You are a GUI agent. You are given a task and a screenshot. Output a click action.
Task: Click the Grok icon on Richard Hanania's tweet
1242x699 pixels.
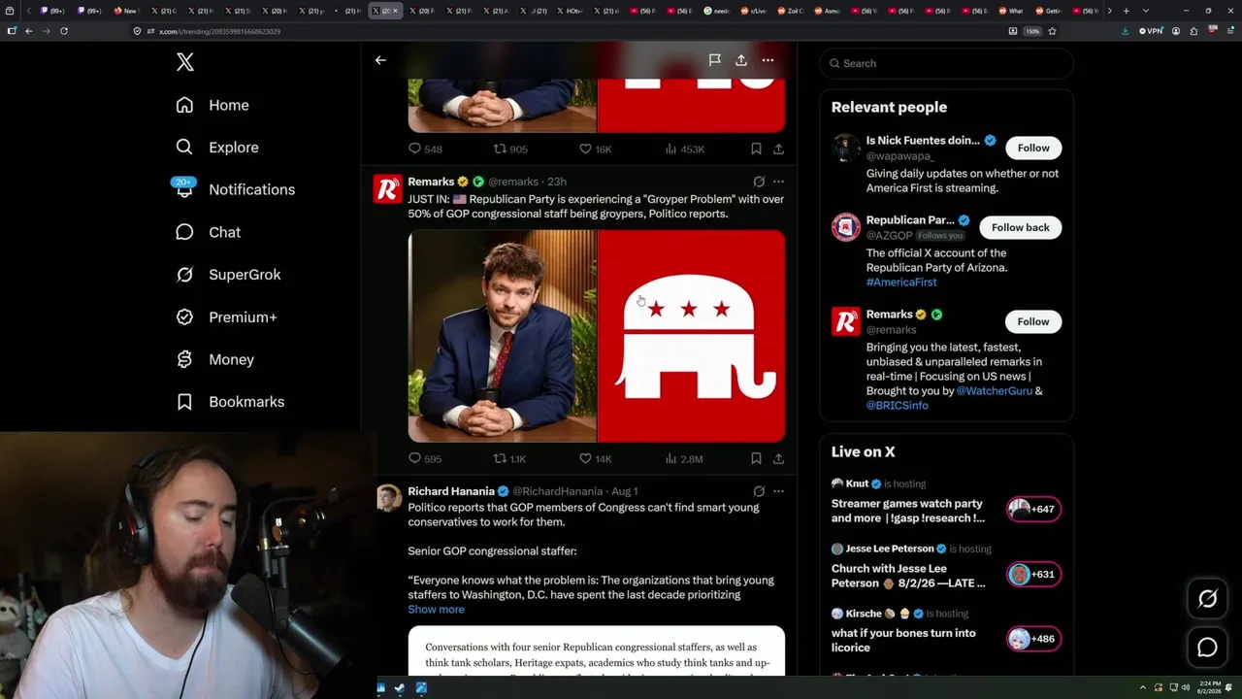pyautogui.click(x=759, y=491)
